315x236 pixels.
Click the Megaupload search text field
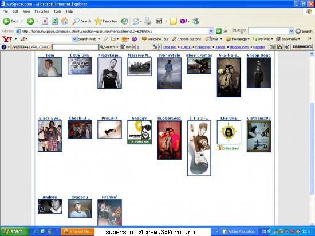75,47
